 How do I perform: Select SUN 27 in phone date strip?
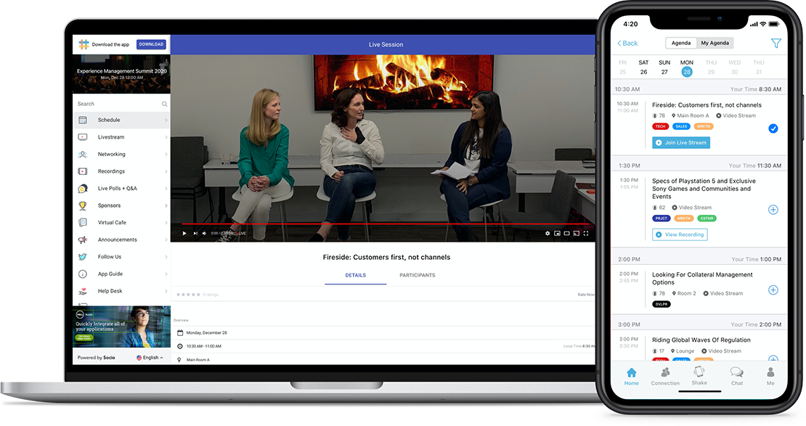[x=664, y=67]
